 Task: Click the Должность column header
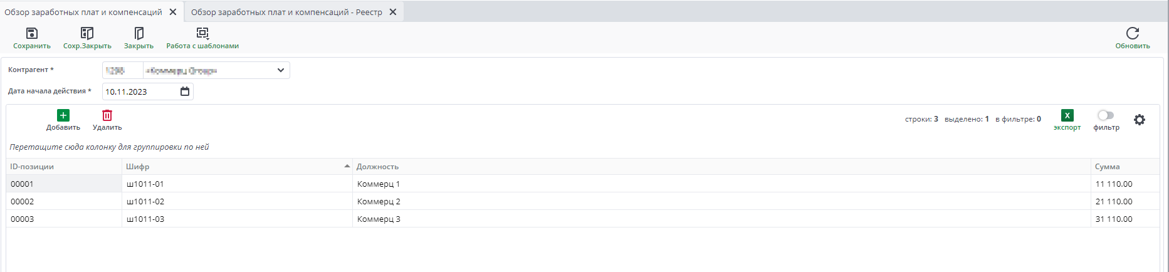tap(378, 167)
